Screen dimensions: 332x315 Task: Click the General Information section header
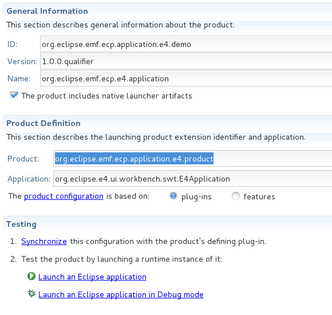47,11
